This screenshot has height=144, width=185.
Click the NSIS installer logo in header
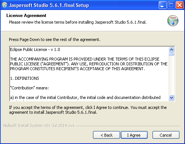coord(173,21)
